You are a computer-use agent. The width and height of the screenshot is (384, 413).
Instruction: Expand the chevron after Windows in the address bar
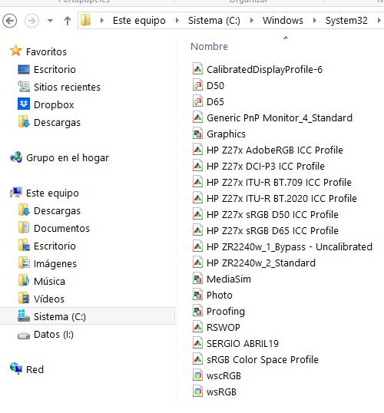[314, 20]
